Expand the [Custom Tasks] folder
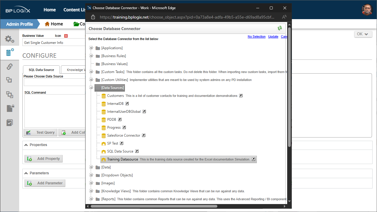Viewport: 377px width, 212px height. point(91,72)
